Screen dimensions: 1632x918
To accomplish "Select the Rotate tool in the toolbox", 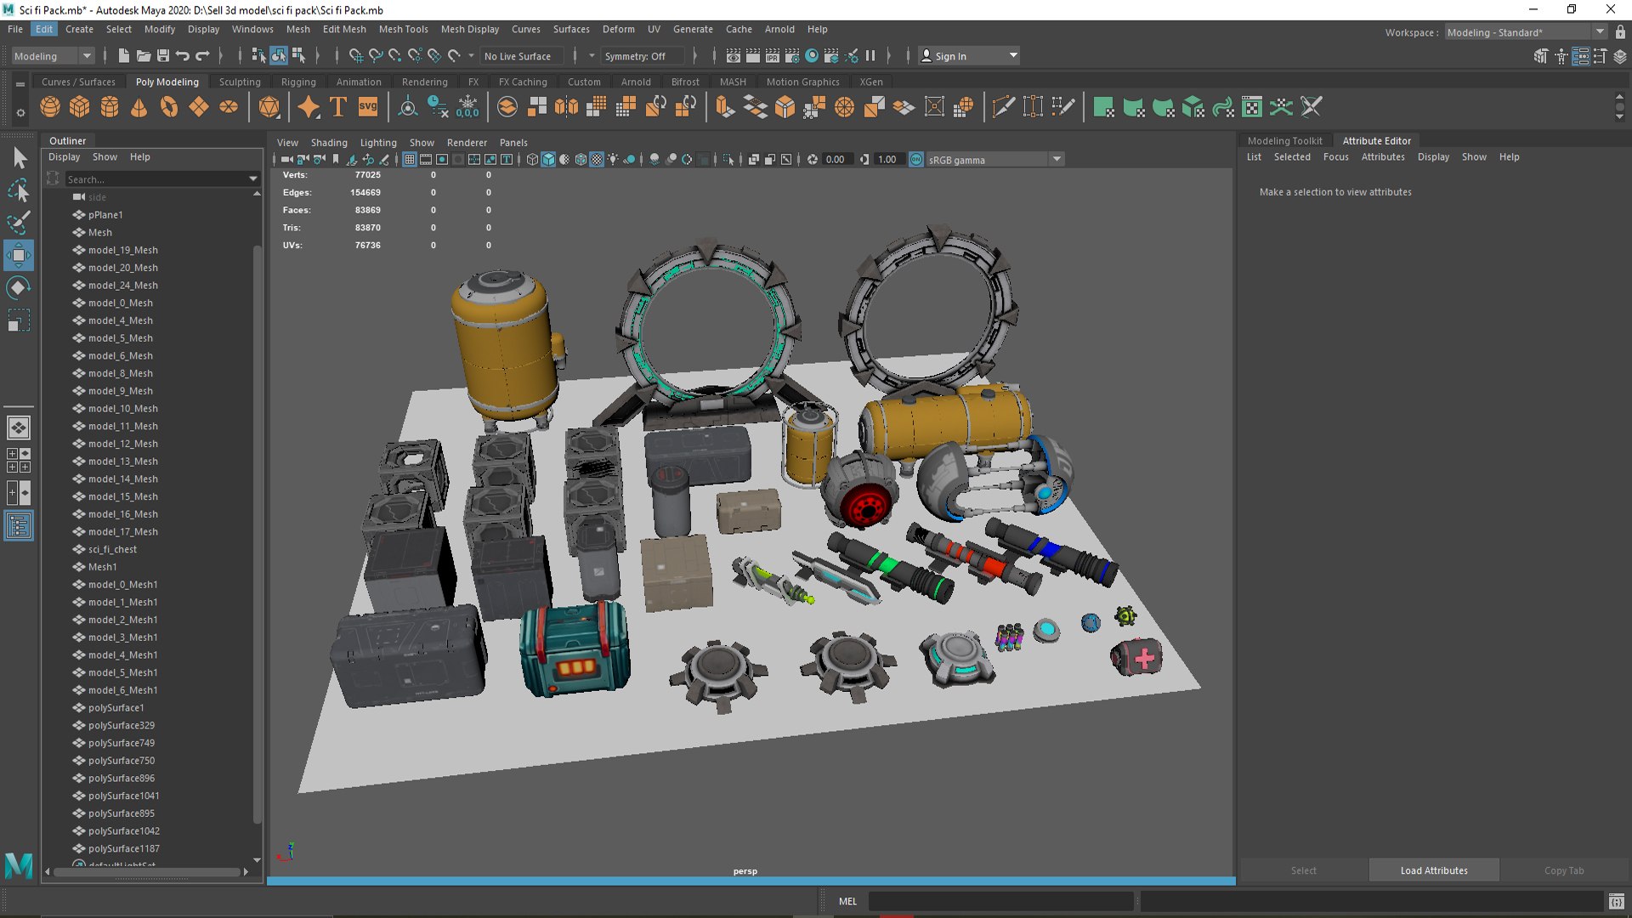I will [x=19, y=287].
